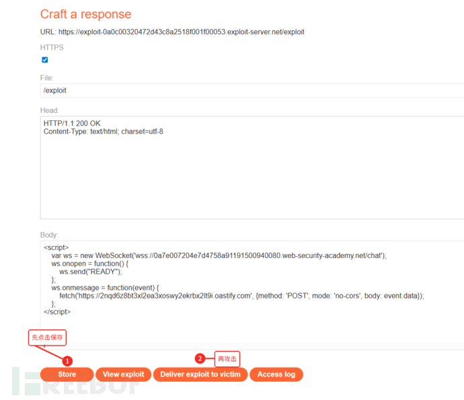
Task: Click the ws.send("READY") line
Action: click(x=91, y=272)
